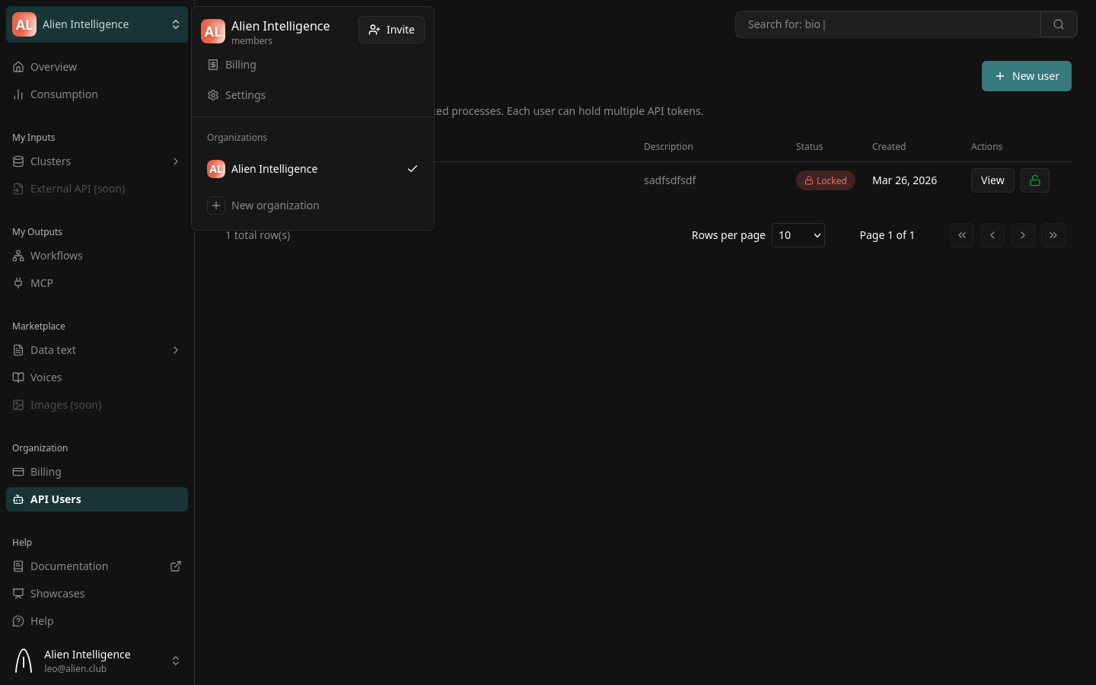Screen dimensions: 1096x685
Task: Open Consumption via the chart icon
Action: tap(18, 94)
